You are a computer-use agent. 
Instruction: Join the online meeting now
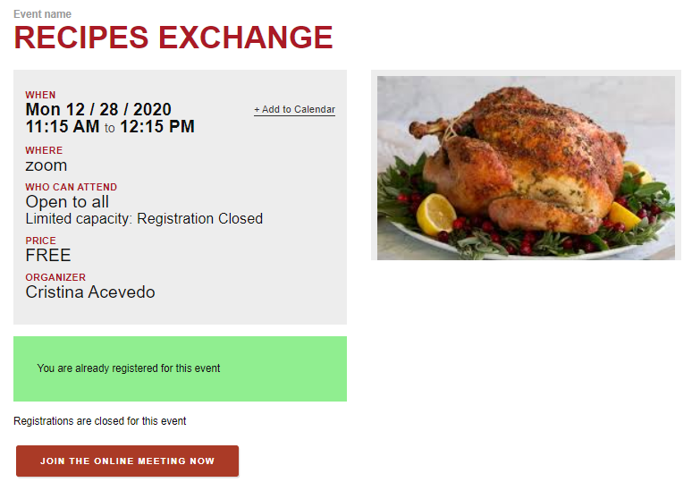click(x=128, y=461)
